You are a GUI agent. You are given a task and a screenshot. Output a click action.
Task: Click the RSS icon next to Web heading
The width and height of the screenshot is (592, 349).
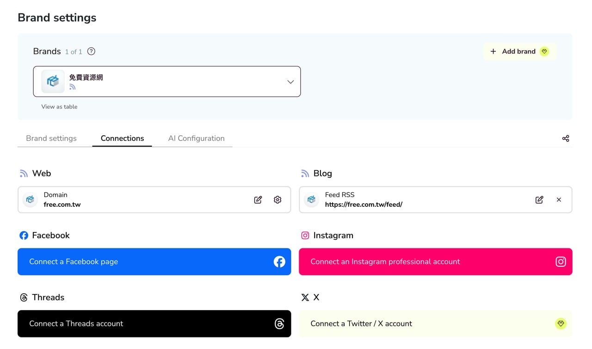click(24, 174)
